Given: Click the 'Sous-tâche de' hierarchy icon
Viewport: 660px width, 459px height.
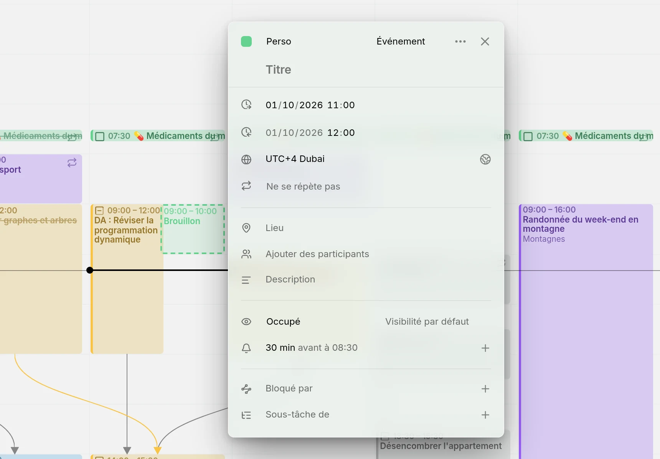Looking at the screenshot, I should tap(246, 415).
